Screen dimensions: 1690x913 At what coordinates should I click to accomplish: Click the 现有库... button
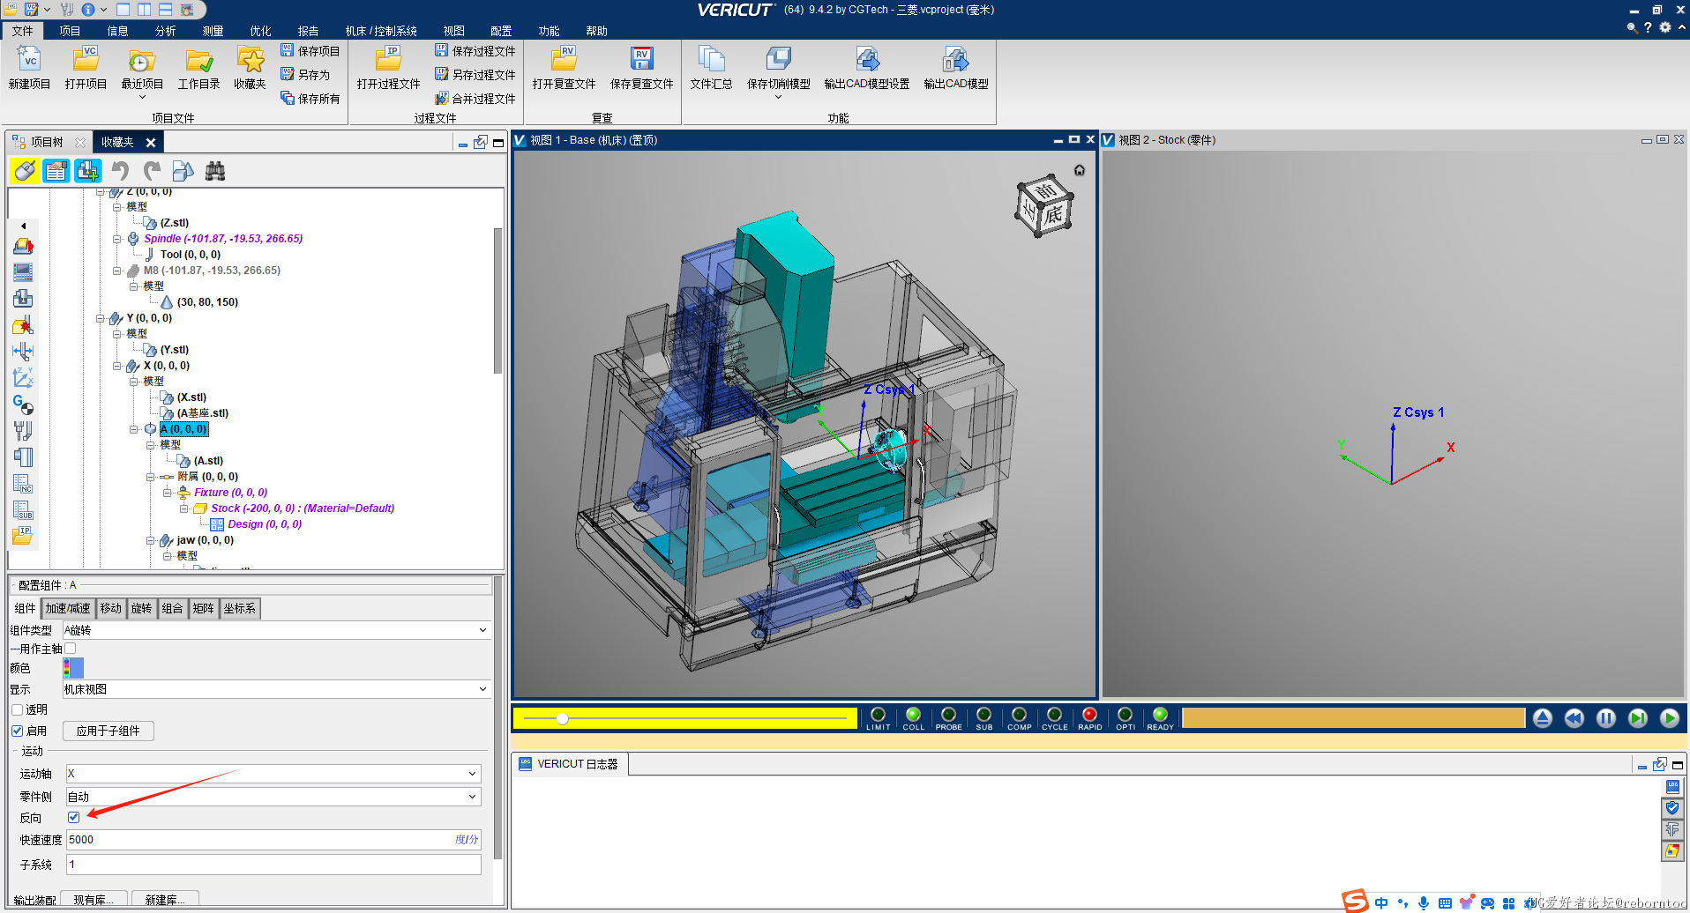point(93,900)
